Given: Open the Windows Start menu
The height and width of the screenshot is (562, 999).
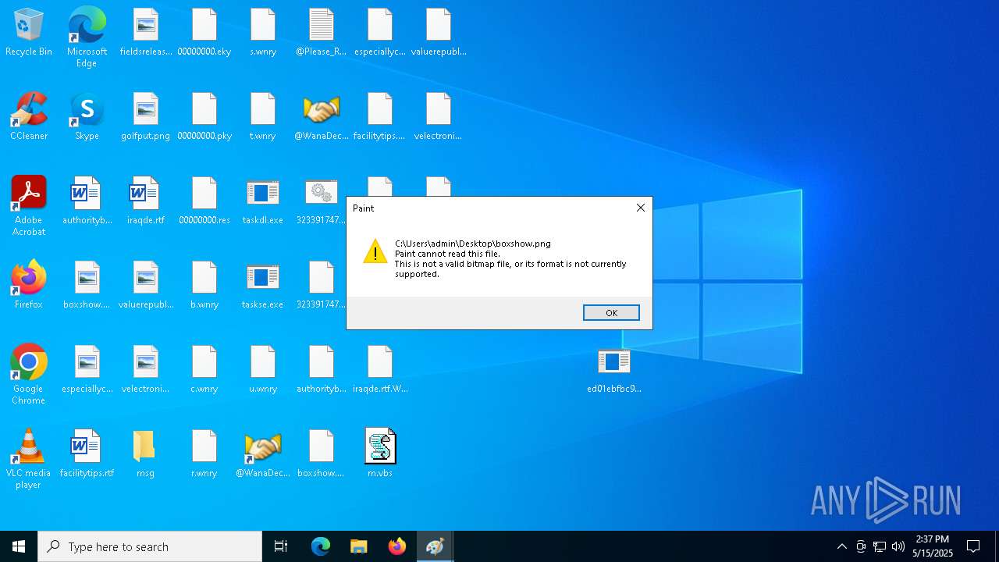Looking at the screenshot, I should click(x=19, y=546).
